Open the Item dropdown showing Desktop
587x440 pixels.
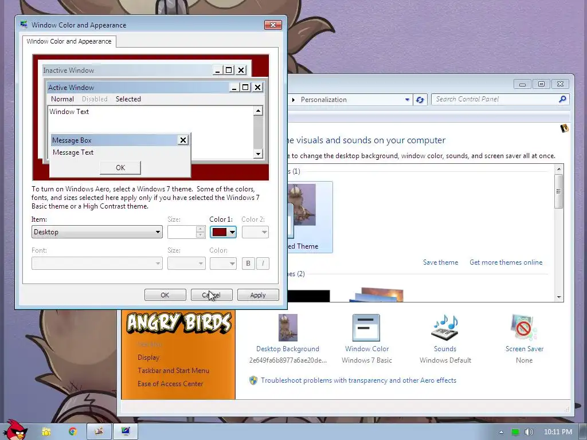point(97,232)
